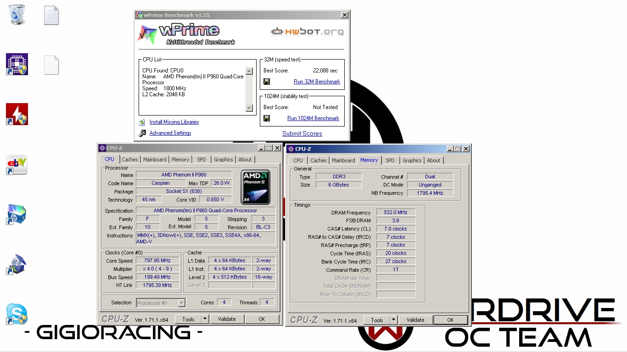Select CPU tab in right CPU-Z window
The image size is (627, 352).
click(298, 160)
